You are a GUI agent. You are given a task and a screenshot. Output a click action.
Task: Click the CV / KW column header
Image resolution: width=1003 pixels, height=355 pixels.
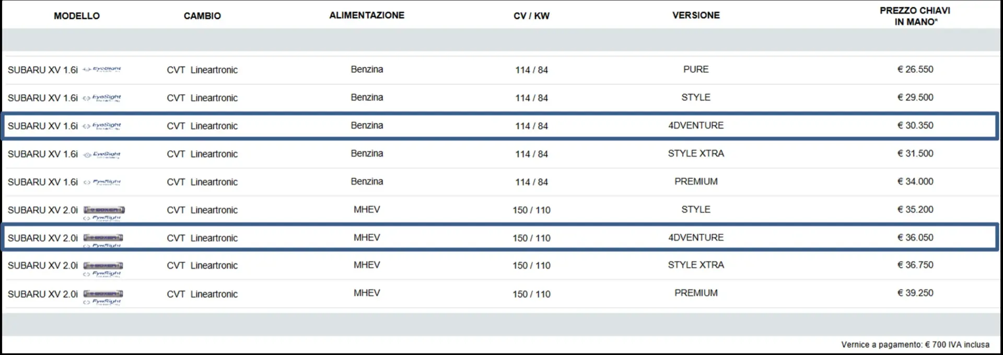531,16
